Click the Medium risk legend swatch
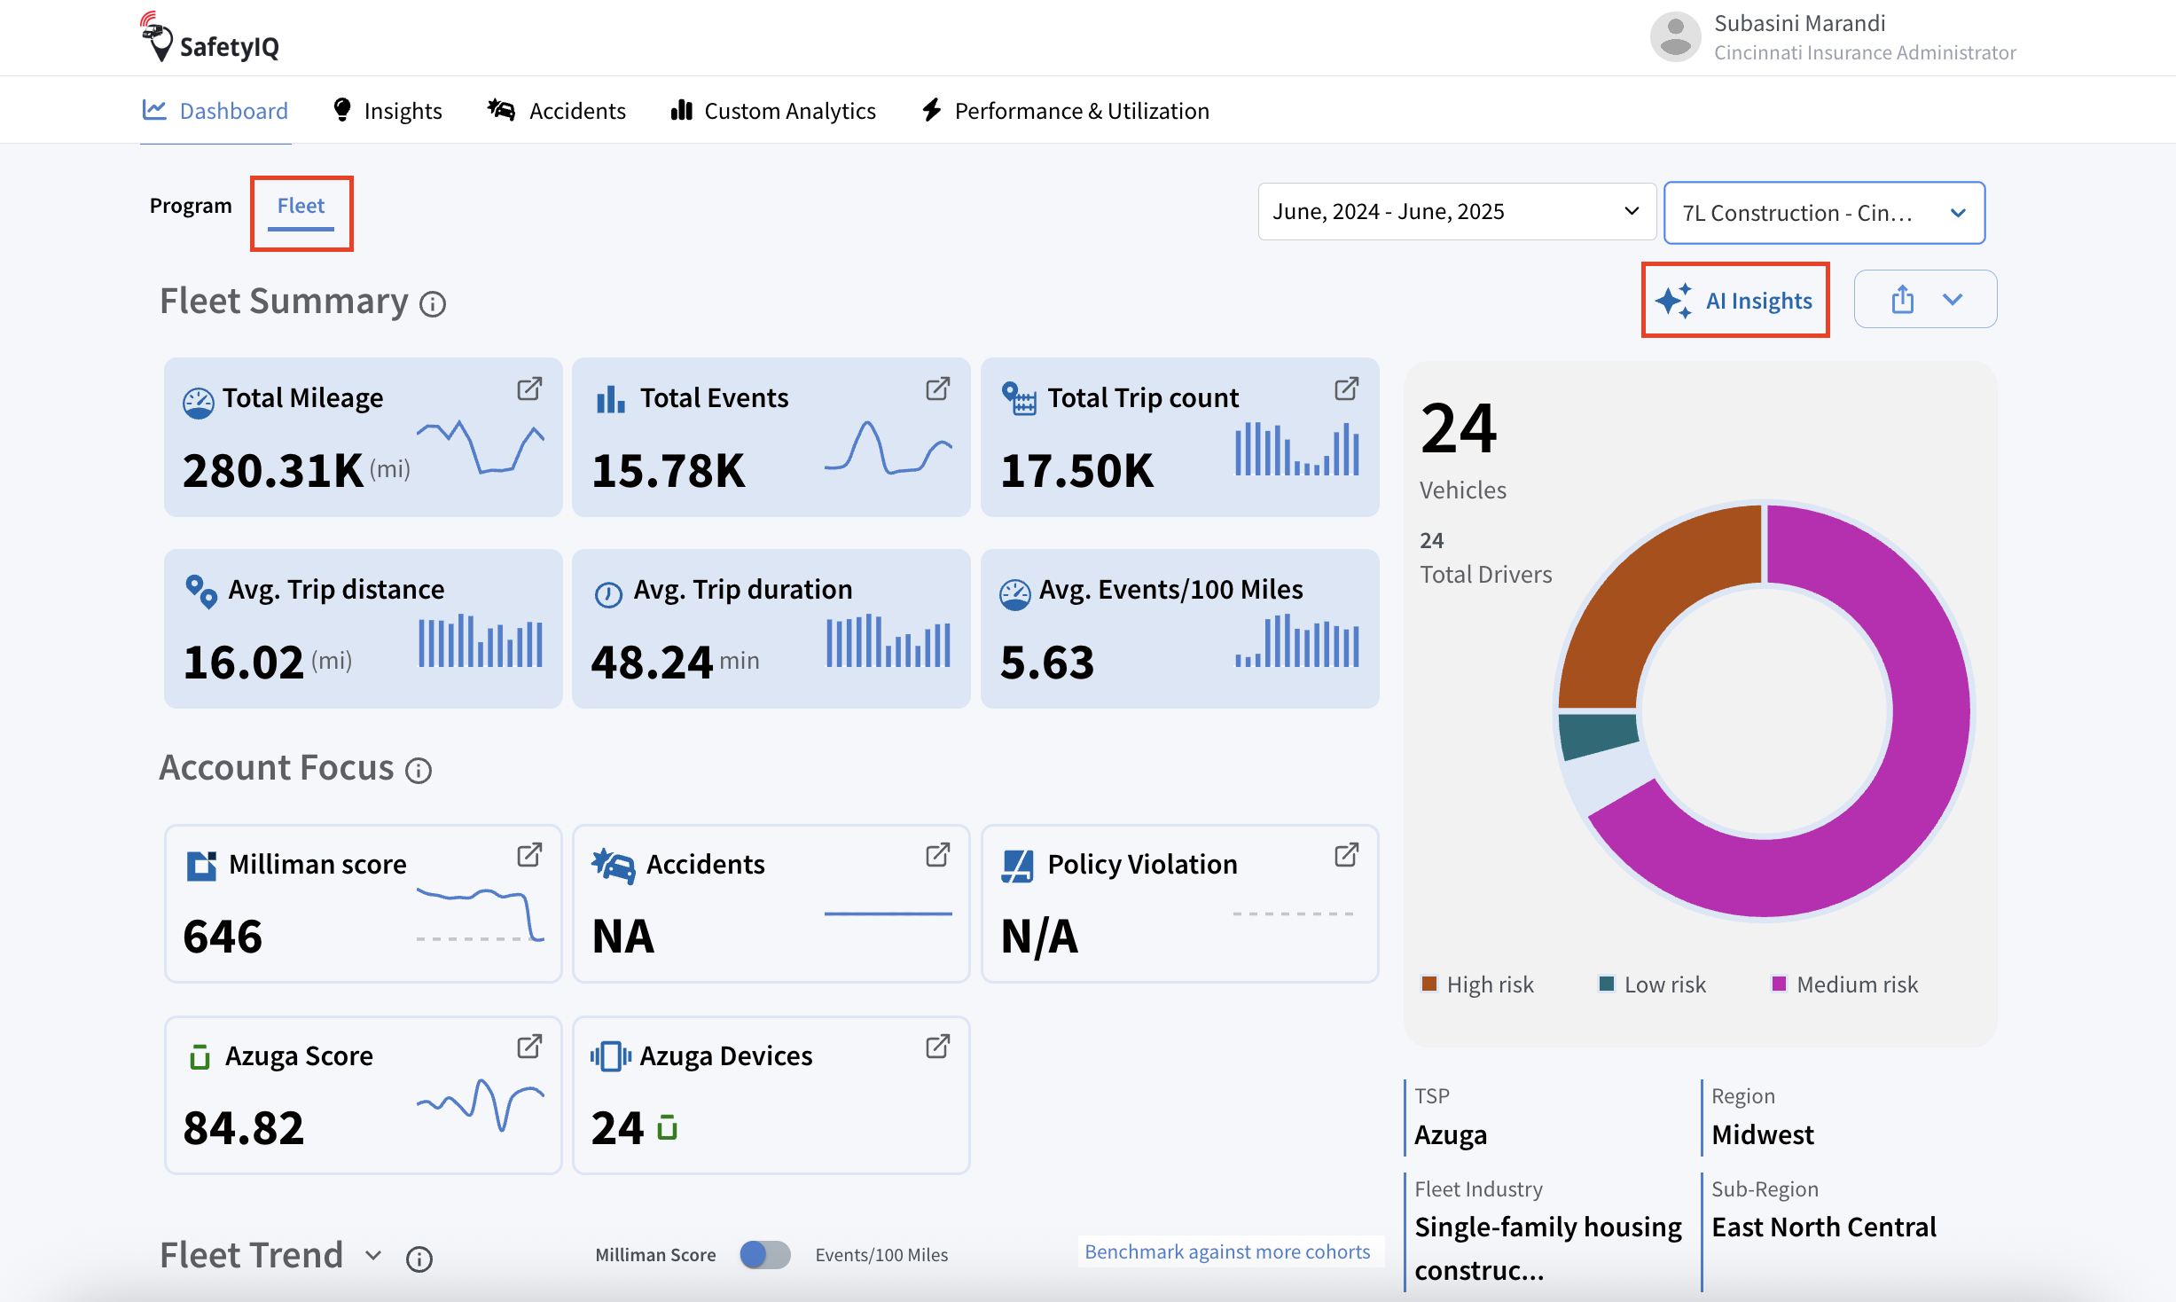 1778,984
